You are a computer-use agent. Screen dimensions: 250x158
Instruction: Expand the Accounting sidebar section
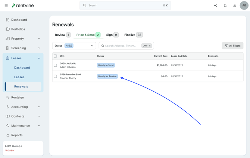39,107
